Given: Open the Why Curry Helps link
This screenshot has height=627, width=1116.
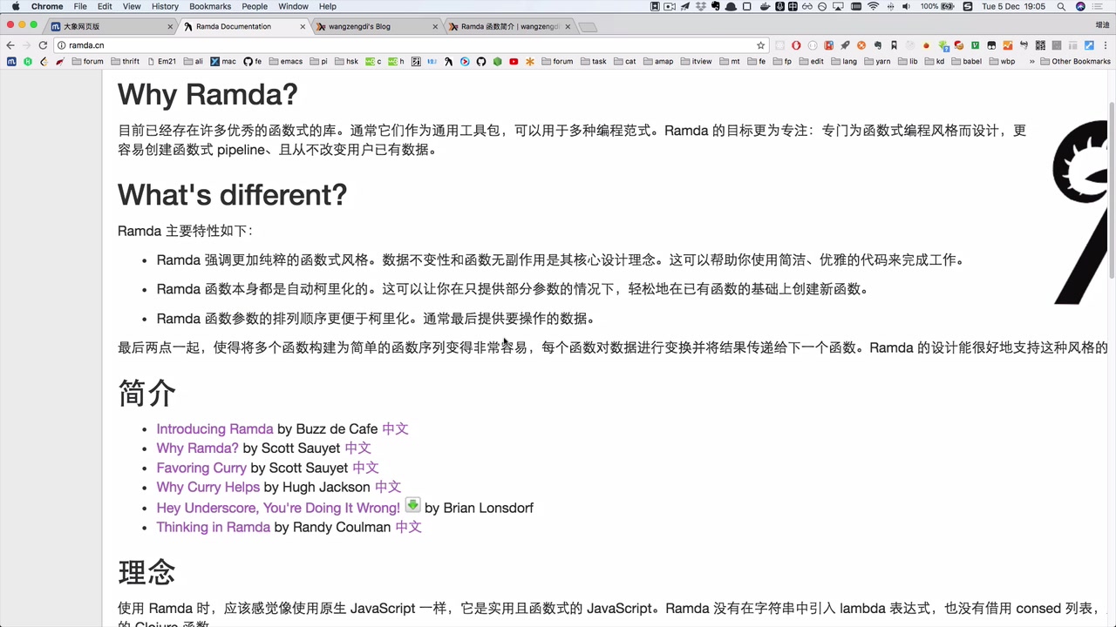Looking at the screenshot, I should 208,487.
